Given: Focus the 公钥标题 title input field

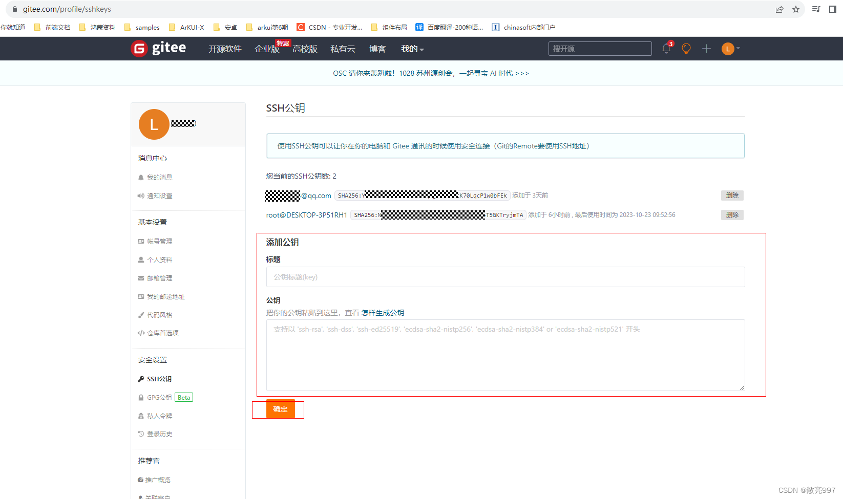Looking at the screenshot, I should (x=505, y=277).
